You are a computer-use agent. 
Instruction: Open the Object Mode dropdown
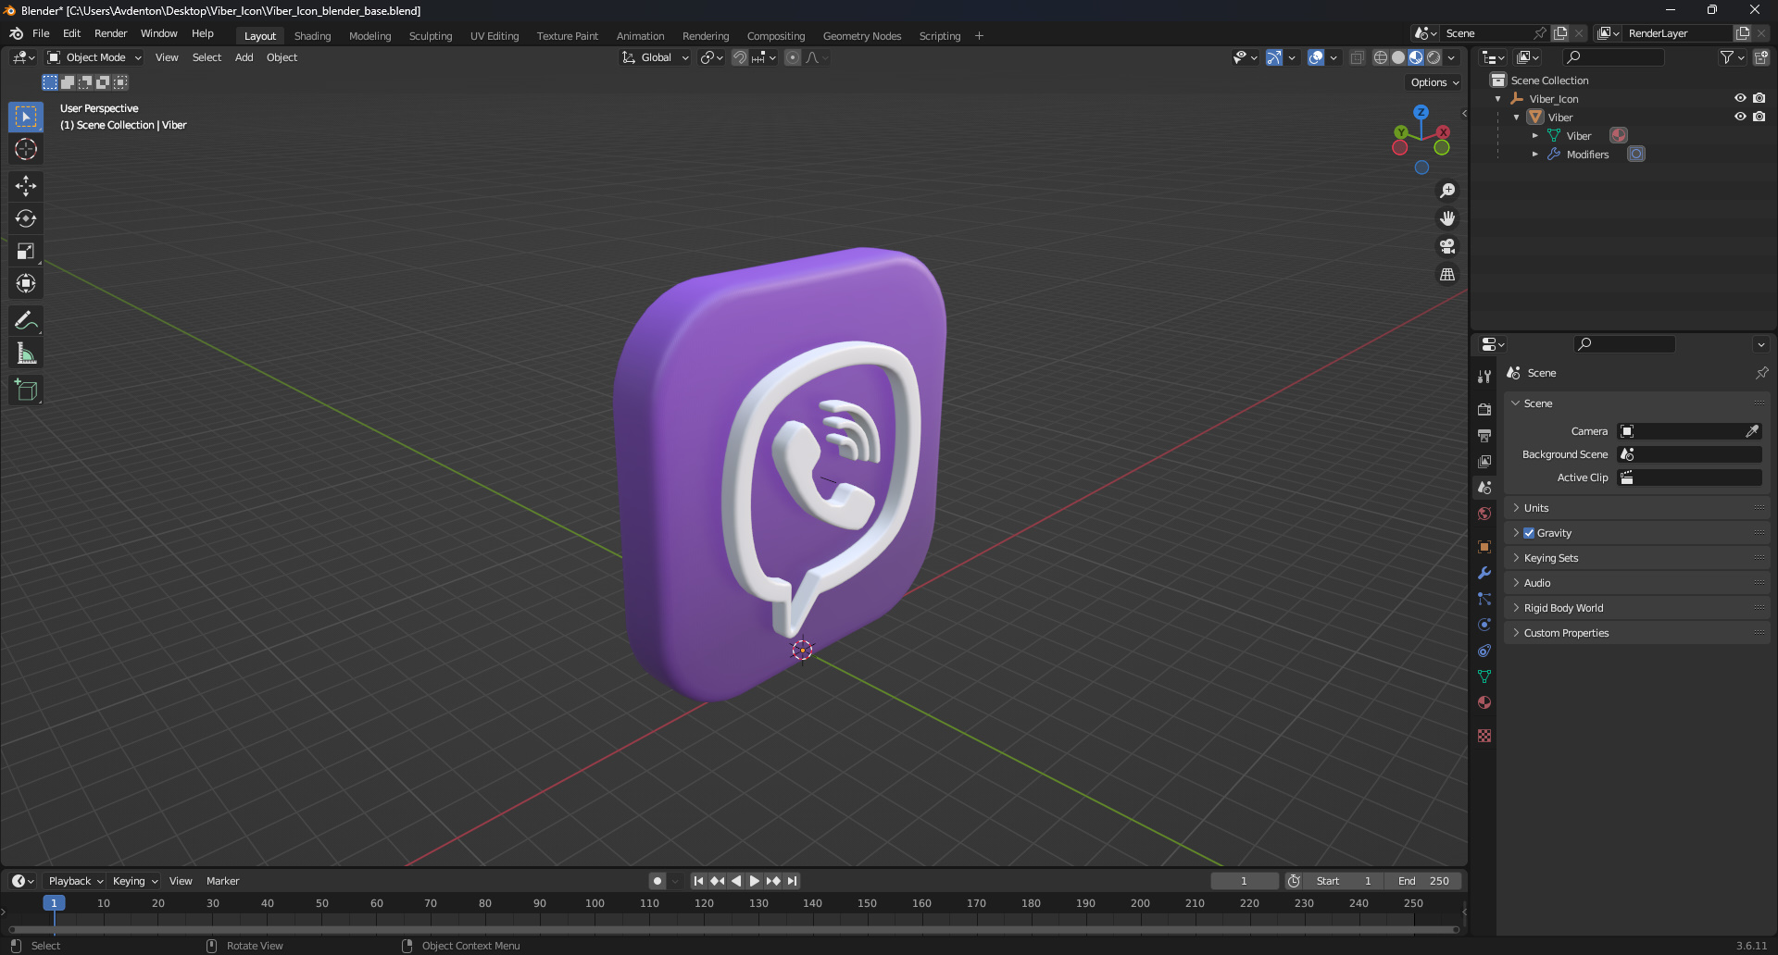point(94,57)
